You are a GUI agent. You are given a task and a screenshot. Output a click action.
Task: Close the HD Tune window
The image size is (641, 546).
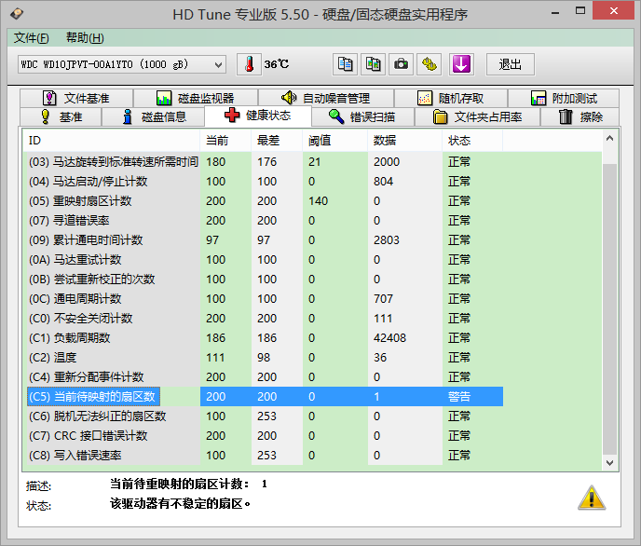613,10
